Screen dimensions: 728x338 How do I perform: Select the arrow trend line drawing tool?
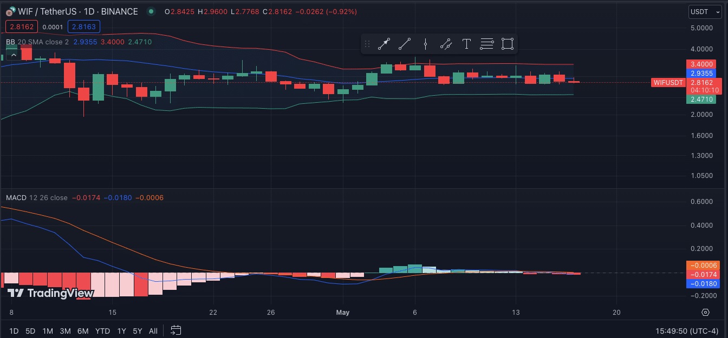point(384,44)
